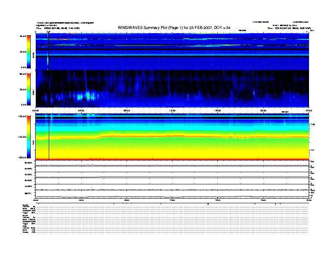The image size is (333, 257).
Task: Click the Cal marker above RAD2 spectrogram
Action: 48,31
